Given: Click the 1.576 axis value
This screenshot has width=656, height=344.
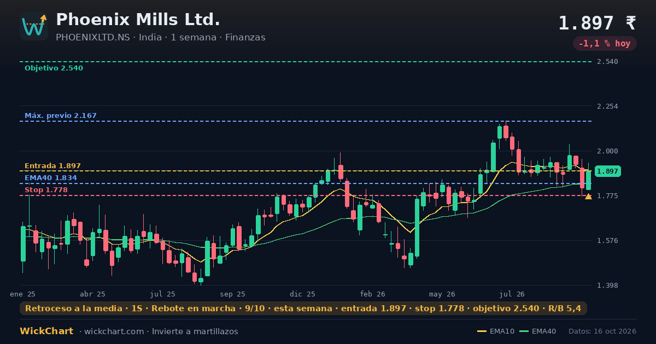Looking at the screenshot, I should [608, 240].
